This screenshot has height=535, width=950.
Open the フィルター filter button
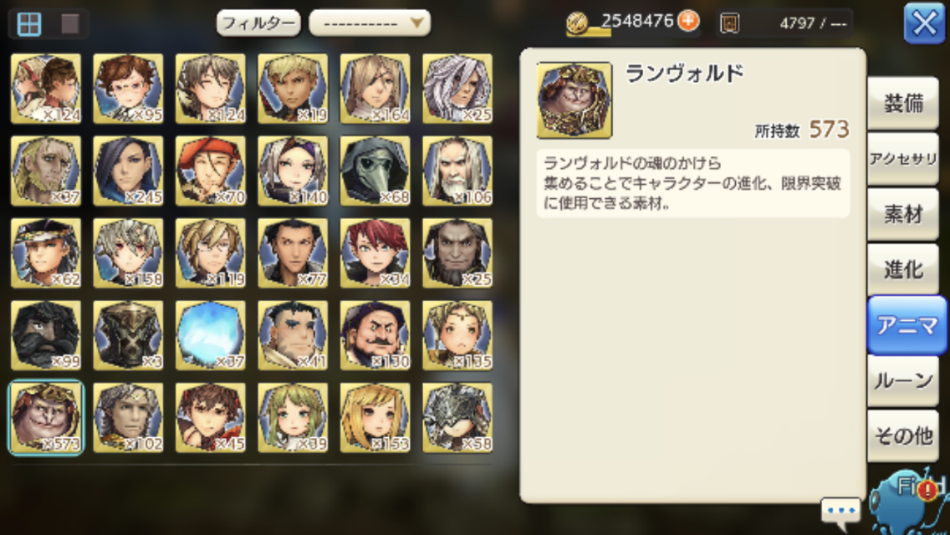(x=258, y=23)
